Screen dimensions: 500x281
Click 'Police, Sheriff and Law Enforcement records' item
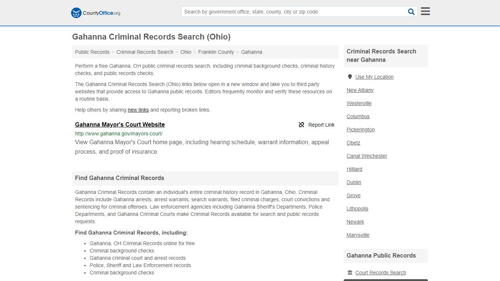(140, 265)
